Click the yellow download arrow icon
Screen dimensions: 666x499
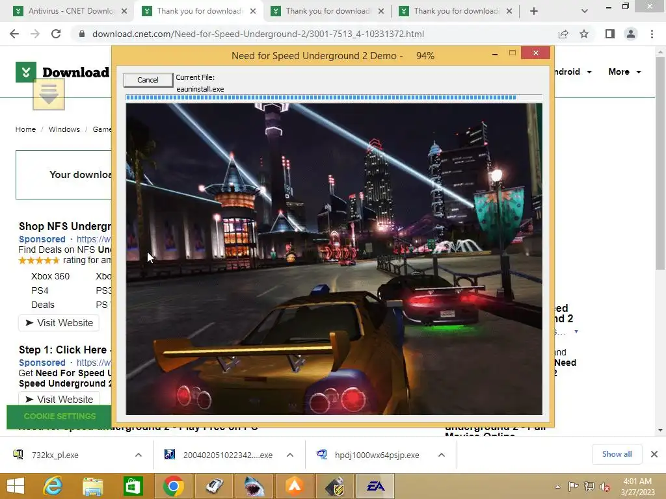49,95
